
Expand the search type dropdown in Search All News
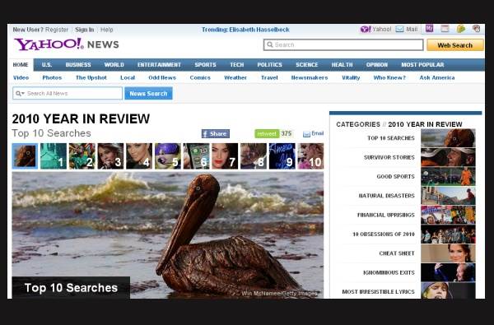[x=20, y=93]
